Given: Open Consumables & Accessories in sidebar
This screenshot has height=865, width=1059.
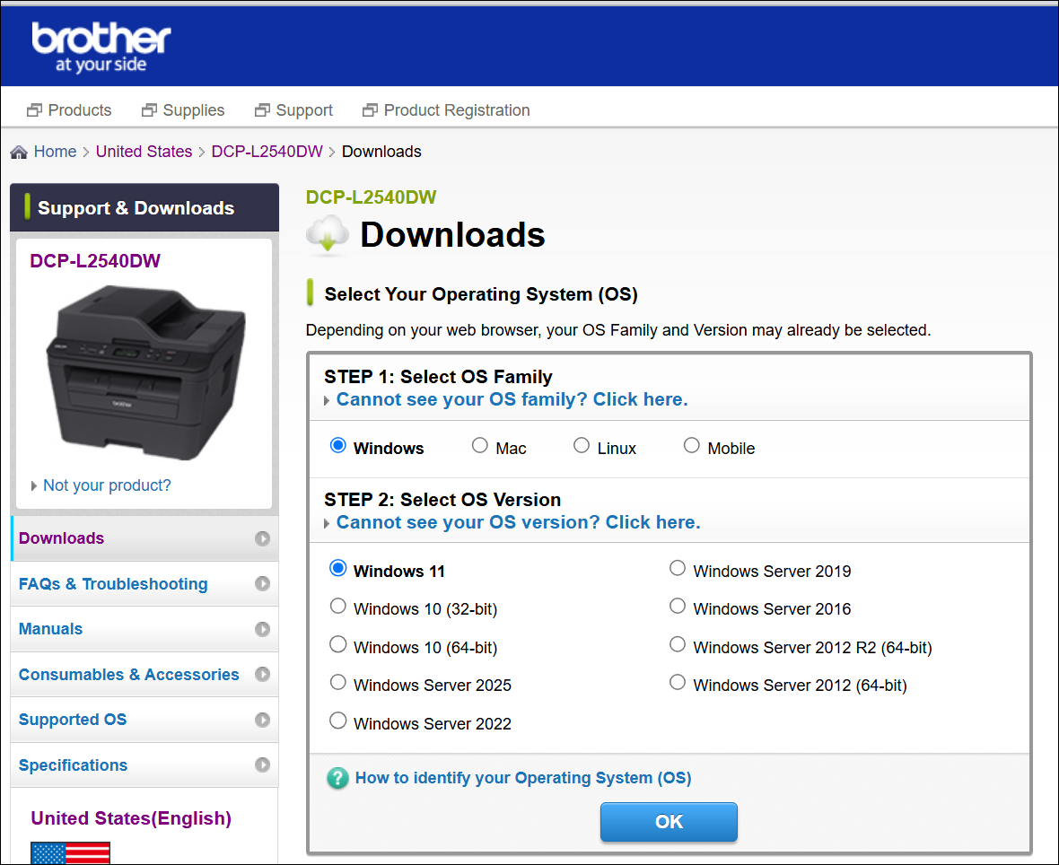Looking at the screenshot, I should [144, 674].
